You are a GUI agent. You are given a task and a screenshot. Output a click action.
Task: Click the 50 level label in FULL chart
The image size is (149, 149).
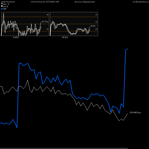[96, 22]
